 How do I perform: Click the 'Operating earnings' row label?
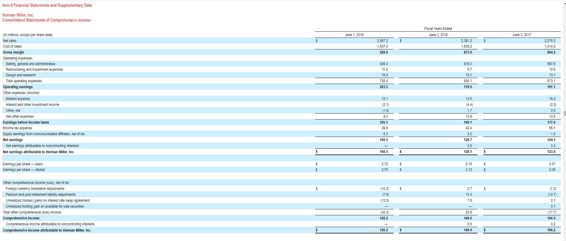[18, 87]
